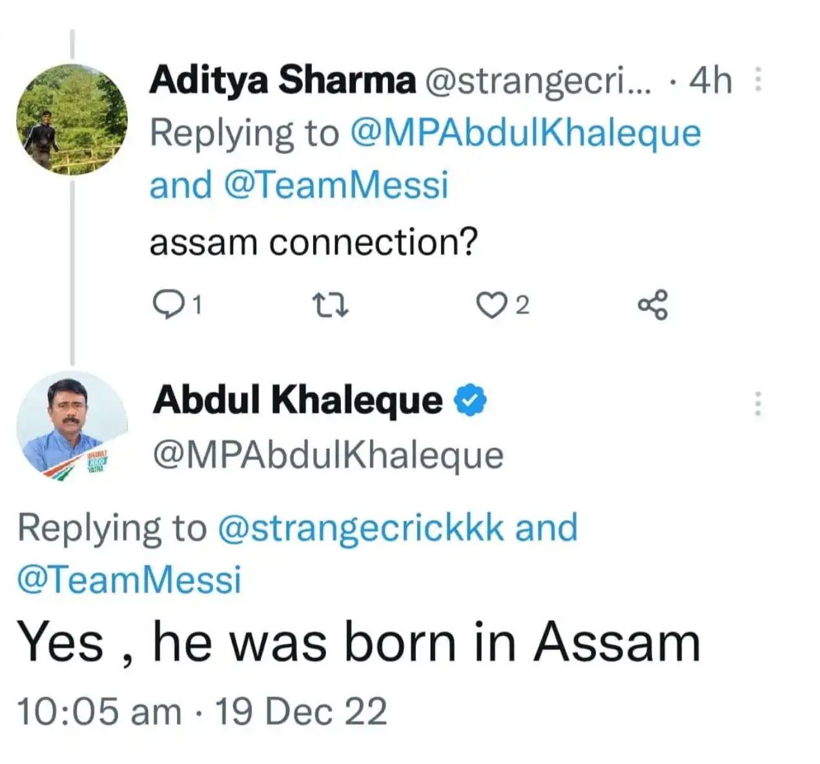The width and height of the screenshot is (820, 764).
Task: Open the @strangecrickkk mention link
Action: pos(362,527)
